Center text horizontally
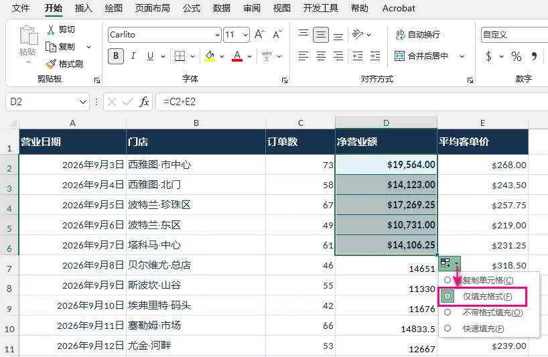Screen dimensions: 548x357 click(321, 56)
